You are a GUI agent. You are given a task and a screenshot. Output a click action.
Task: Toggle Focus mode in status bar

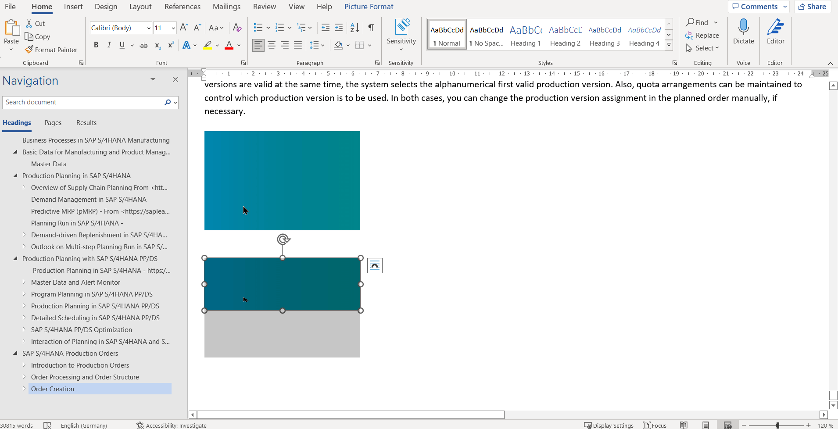(655, 425)
